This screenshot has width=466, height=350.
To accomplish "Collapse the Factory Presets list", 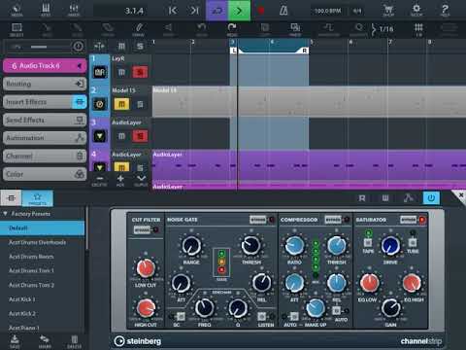I will click(x=6, y=214).
